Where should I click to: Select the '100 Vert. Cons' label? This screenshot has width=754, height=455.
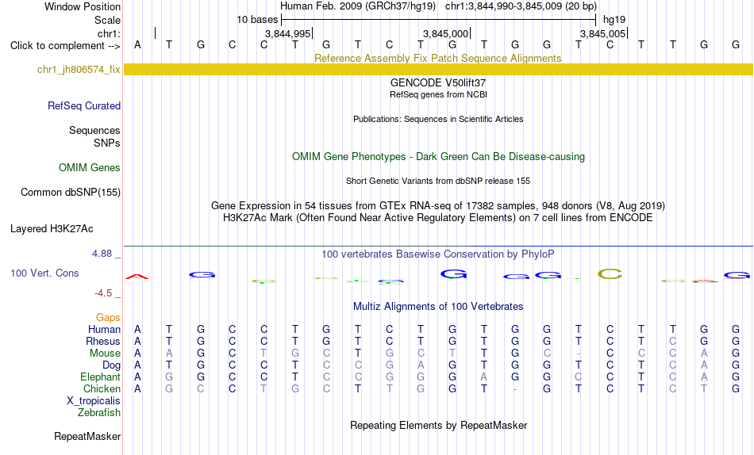click(44, 273)
